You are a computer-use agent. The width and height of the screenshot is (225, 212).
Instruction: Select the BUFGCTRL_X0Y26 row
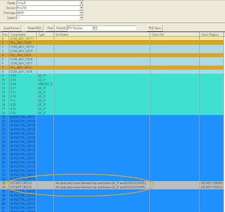[x=112, y=138]
